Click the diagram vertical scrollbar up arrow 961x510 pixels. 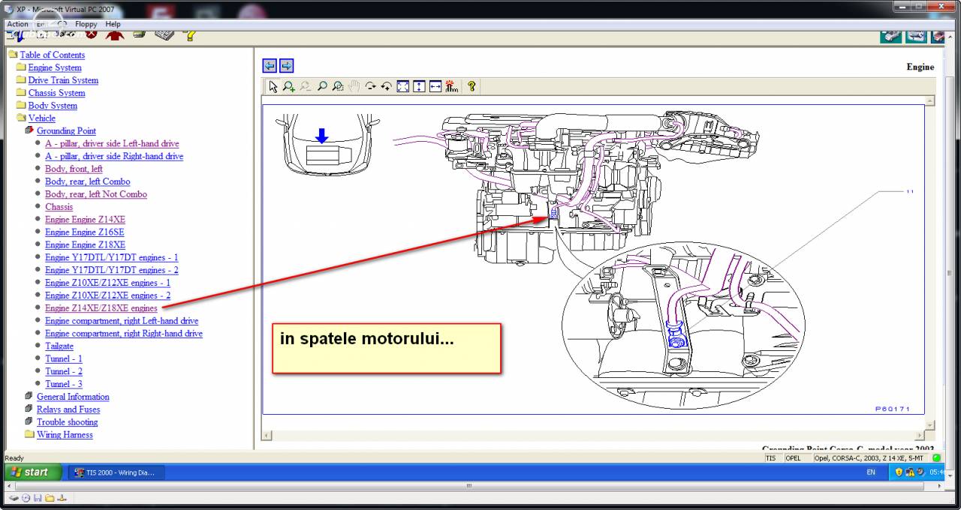[x=930, y=100]
